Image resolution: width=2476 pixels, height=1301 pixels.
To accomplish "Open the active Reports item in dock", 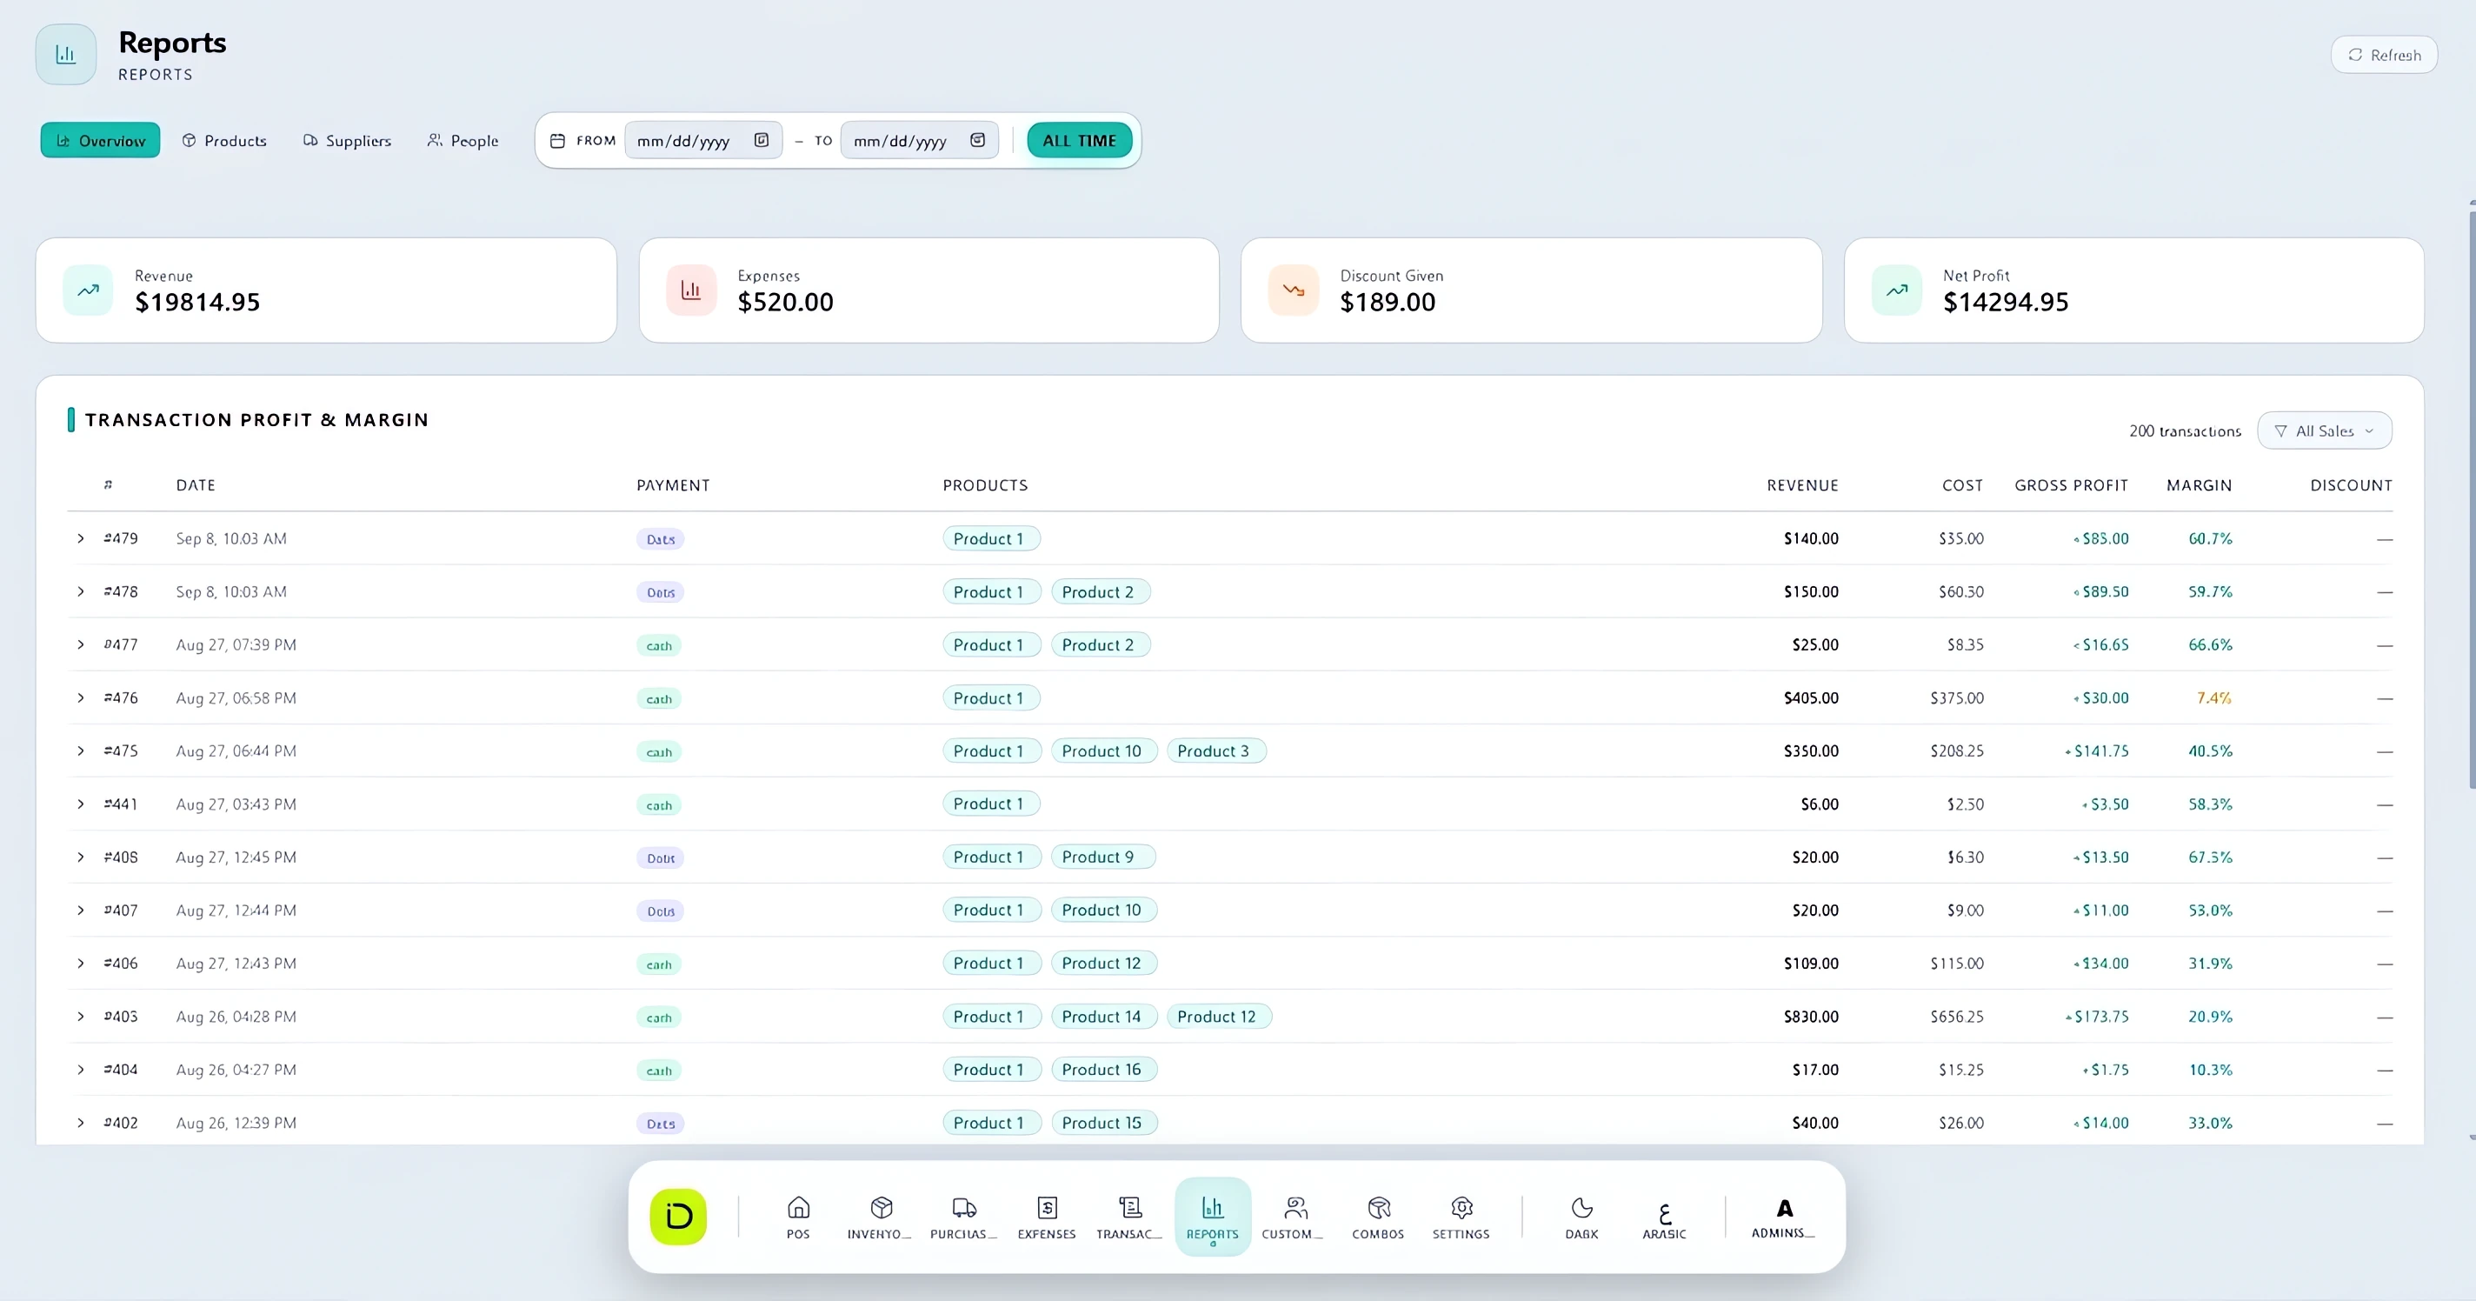I will coord(1212,1217).
